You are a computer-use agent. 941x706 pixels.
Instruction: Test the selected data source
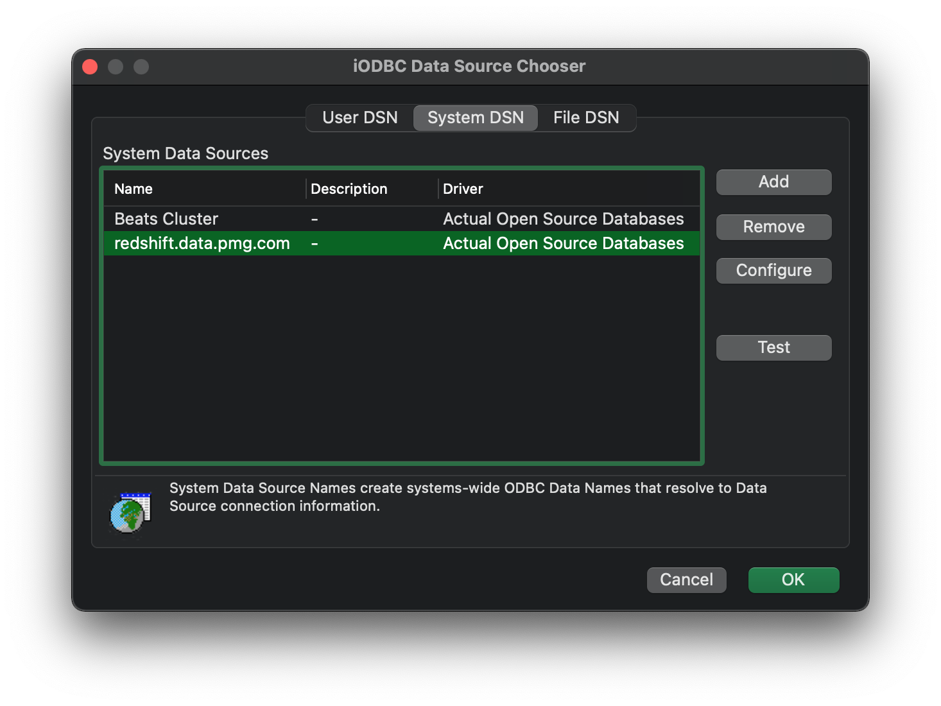click(x=773, y=347)
